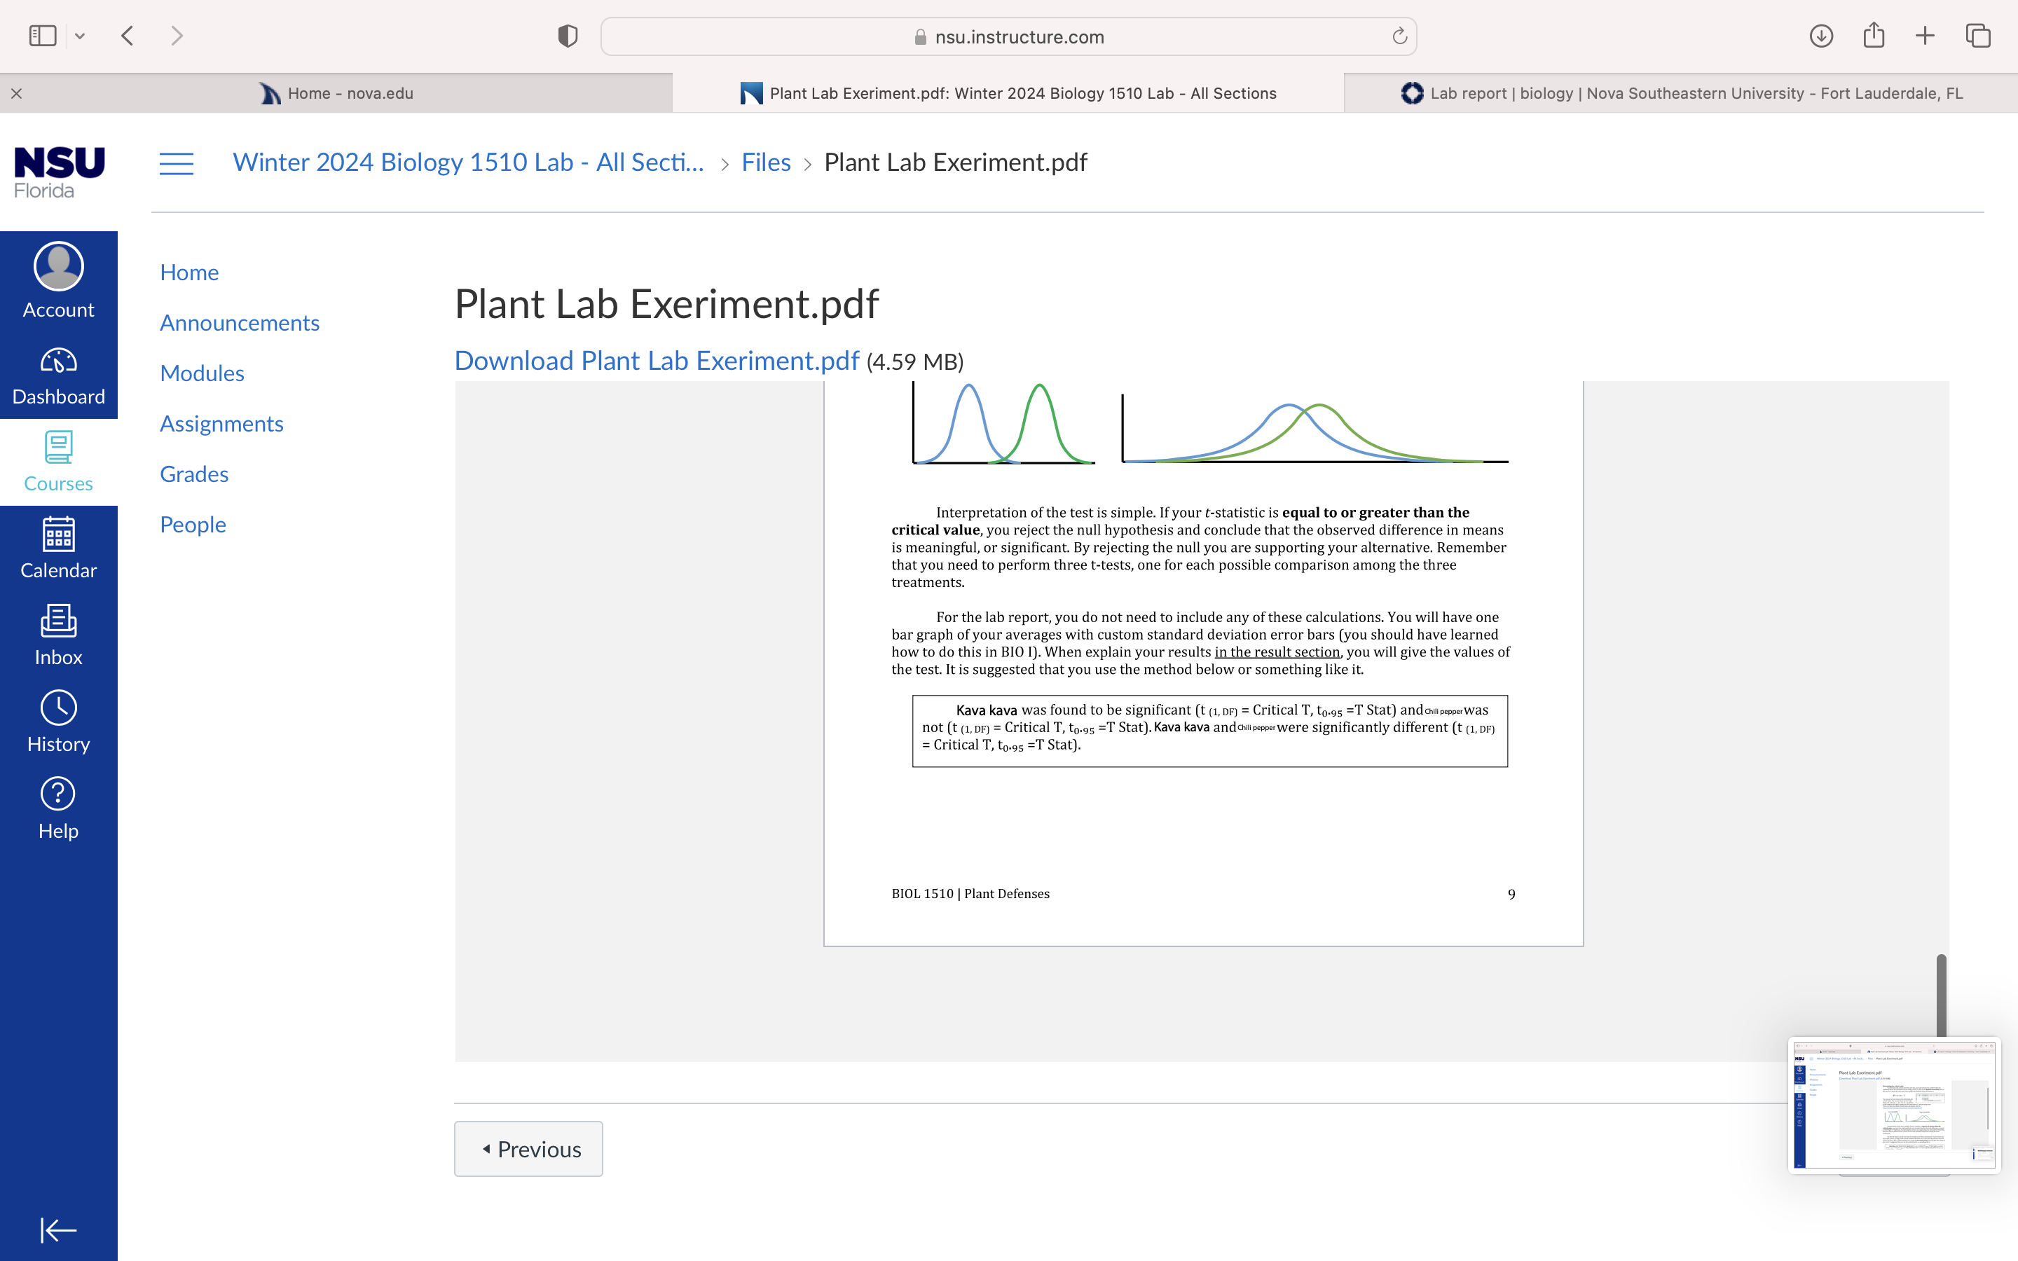Open the Help menu
The image size is (2018, 1261).
click(x=58, y=810)
